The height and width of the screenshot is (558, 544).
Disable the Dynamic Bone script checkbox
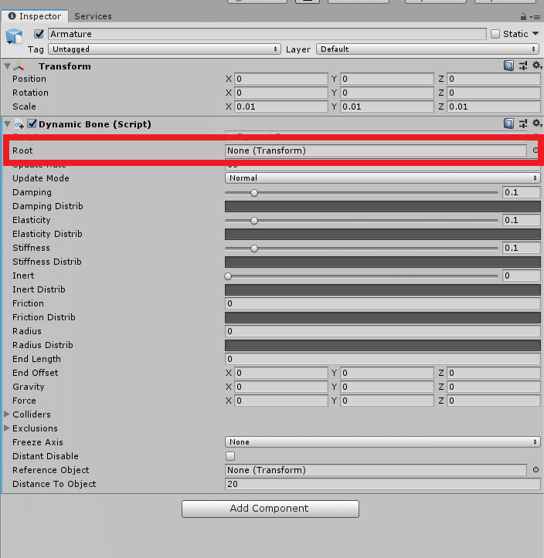point(32,123)
